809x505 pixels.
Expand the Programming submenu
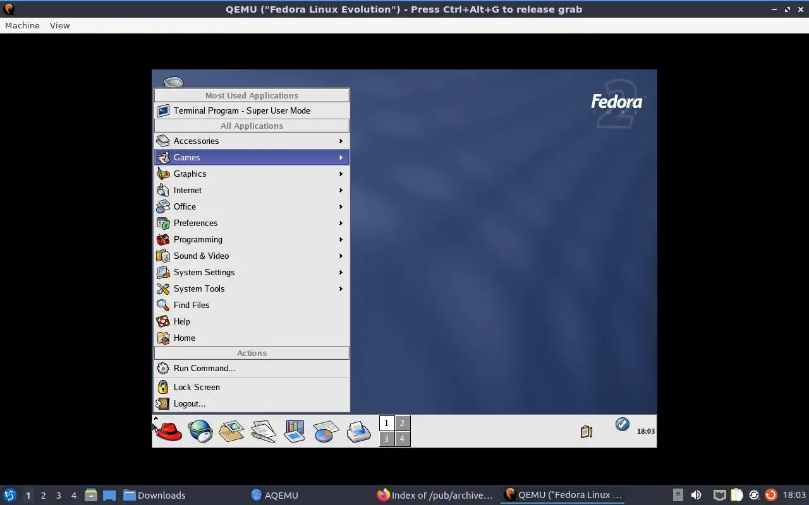coord(252,239)
